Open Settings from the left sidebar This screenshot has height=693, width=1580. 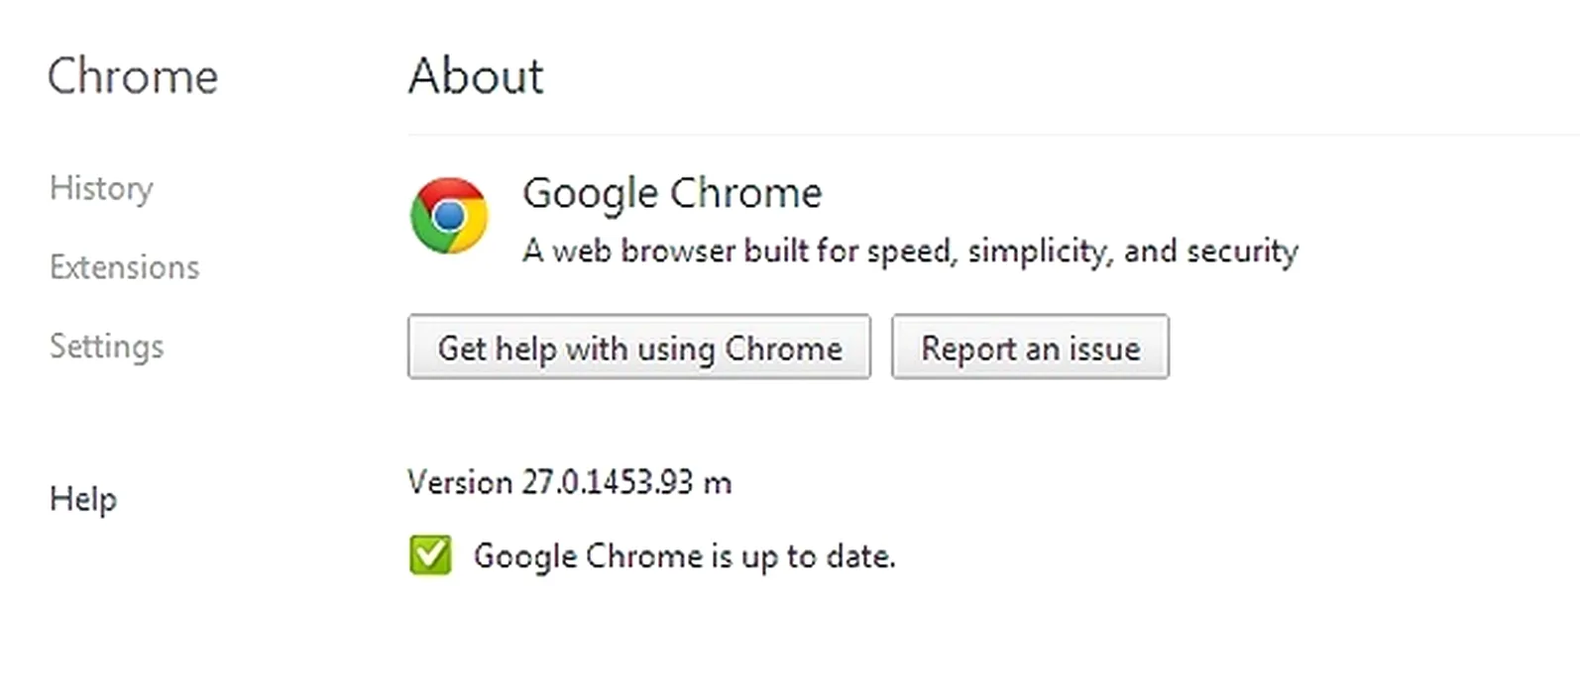106,346
